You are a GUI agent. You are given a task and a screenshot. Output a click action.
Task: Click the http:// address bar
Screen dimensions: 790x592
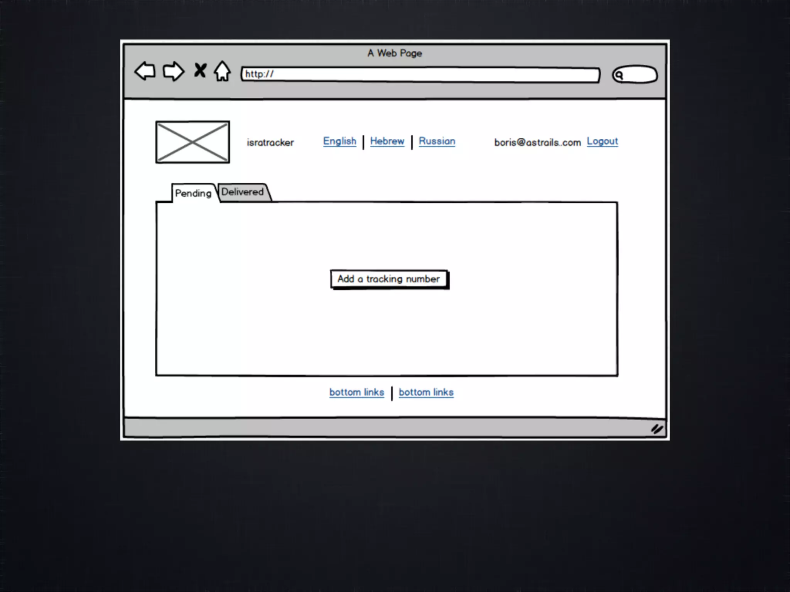tap(420, 74)
